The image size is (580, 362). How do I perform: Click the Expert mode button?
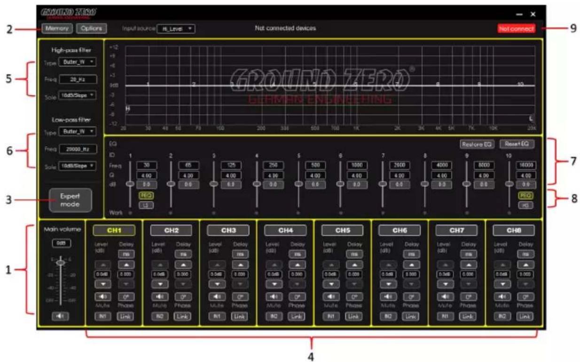click(x=70, y=201)
